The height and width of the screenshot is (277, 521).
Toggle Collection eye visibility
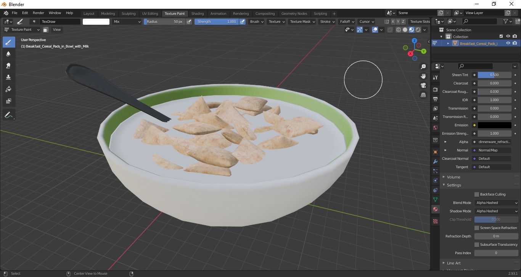(x=508, y=37)
